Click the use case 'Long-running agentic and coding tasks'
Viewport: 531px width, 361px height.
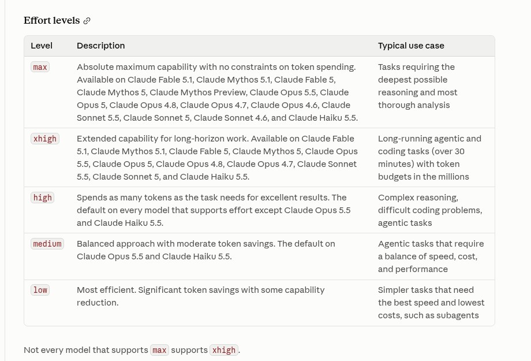coord(429,158)
